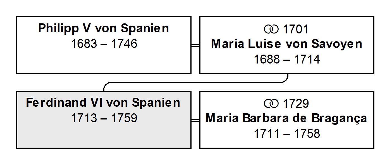This screenshot has height=166, width=392.
Task: Click the double line joining Philipp and Maria Luise
Action: click(x=195, y=45)
